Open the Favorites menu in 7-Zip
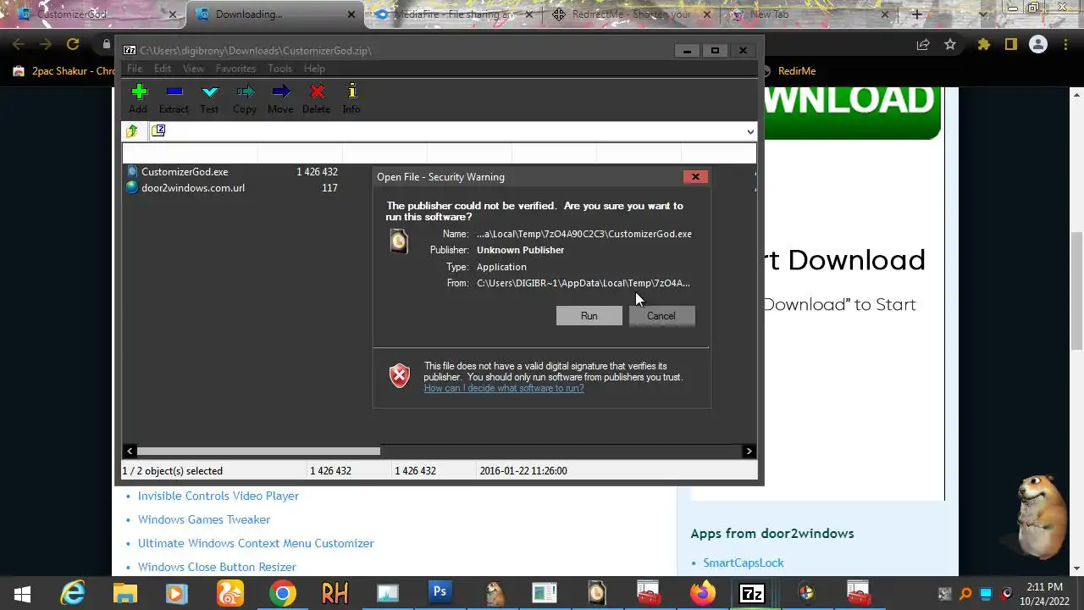Viewport: 1084px width, 610px height. click(x=235, y=69)
